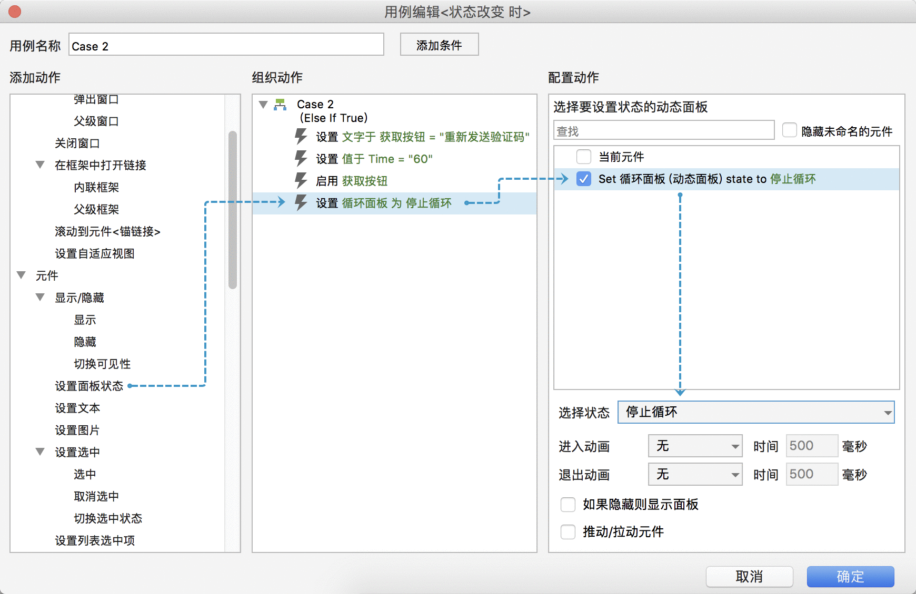Uncheck Set 循环面板 state checkbox
The width and height of the screenshot is (916, 594).
(584, 179)
